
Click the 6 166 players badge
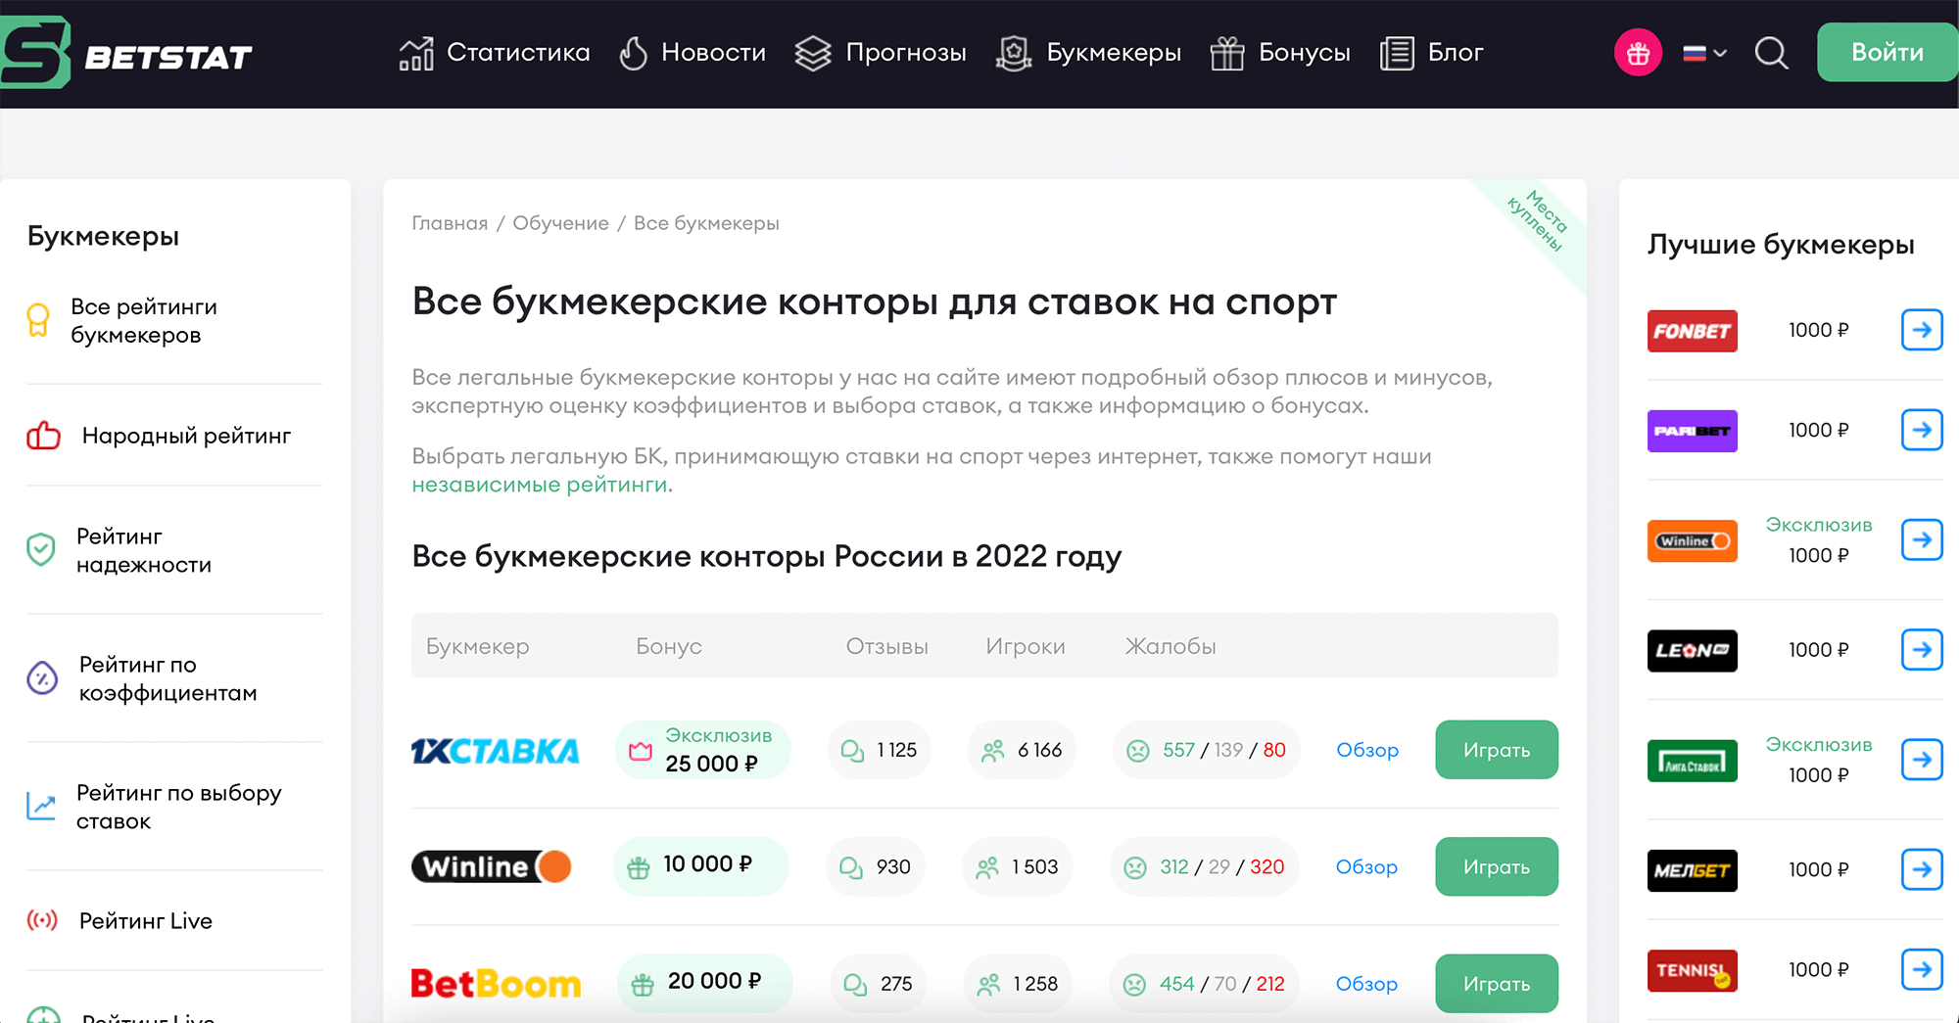[1022, 750]
